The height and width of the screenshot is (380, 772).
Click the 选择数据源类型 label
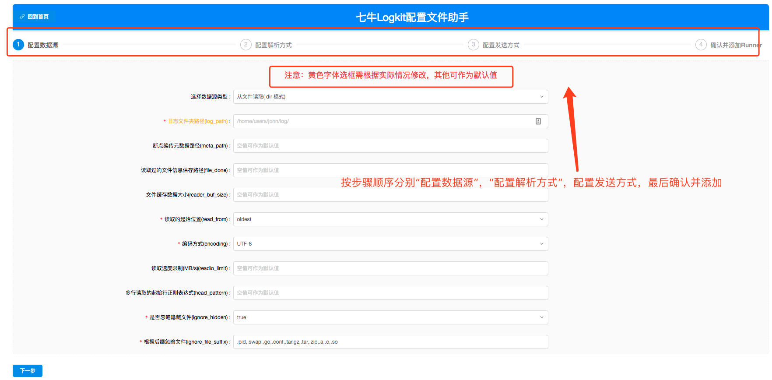(210, 97)
